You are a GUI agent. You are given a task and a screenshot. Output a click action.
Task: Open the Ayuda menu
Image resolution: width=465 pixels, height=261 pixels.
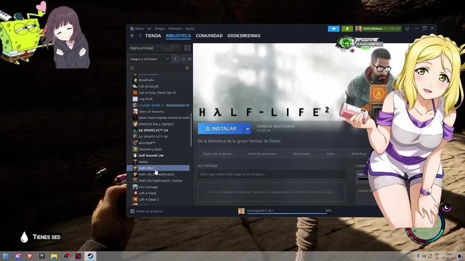(190, 29)
